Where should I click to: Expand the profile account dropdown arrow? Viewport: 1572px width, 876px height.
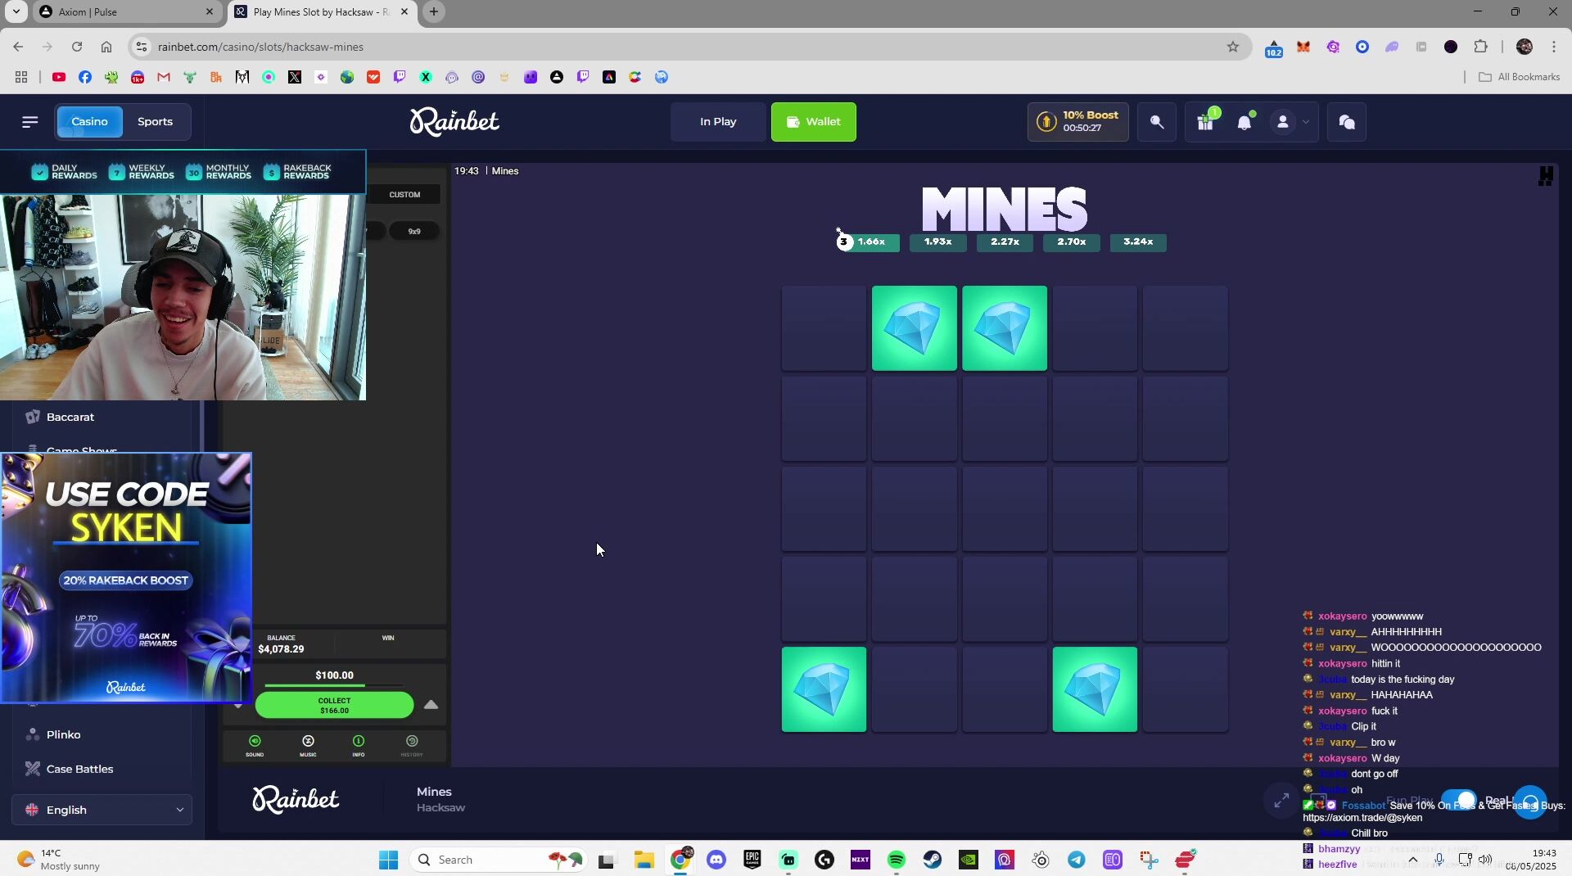click(1306, 122)
